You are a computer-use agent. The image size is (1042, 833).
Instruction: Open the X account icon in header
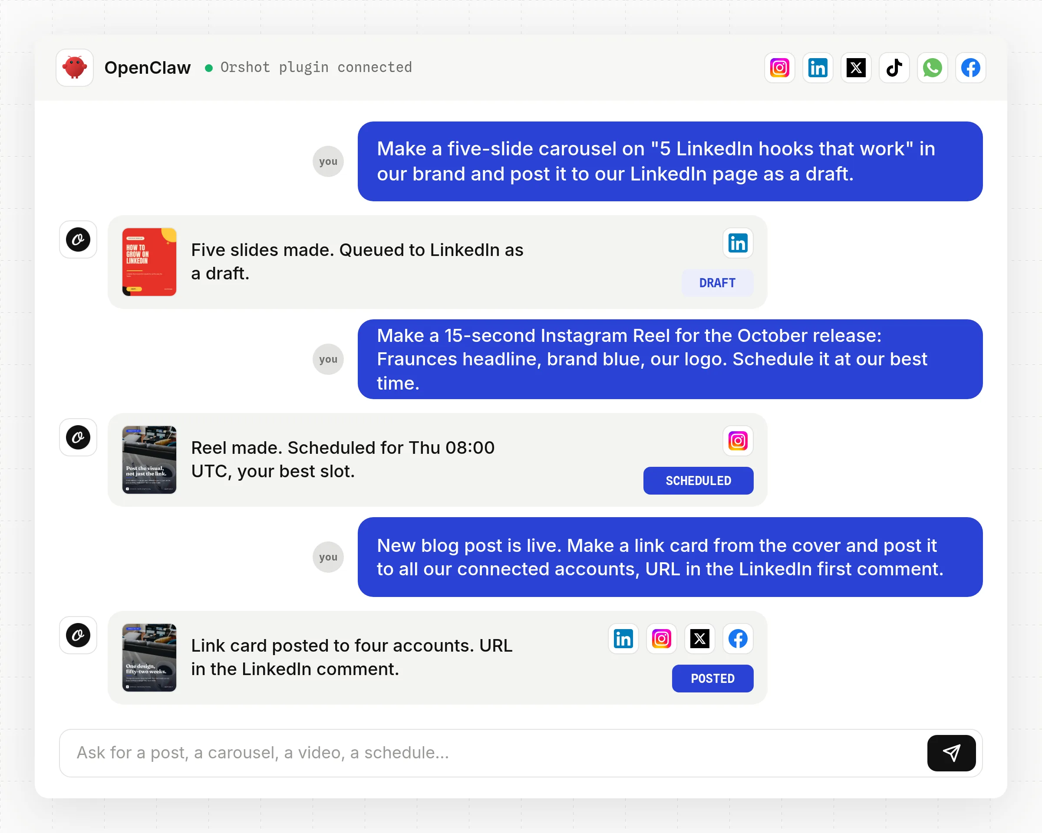pyautogui.click(x=856, y=68)
